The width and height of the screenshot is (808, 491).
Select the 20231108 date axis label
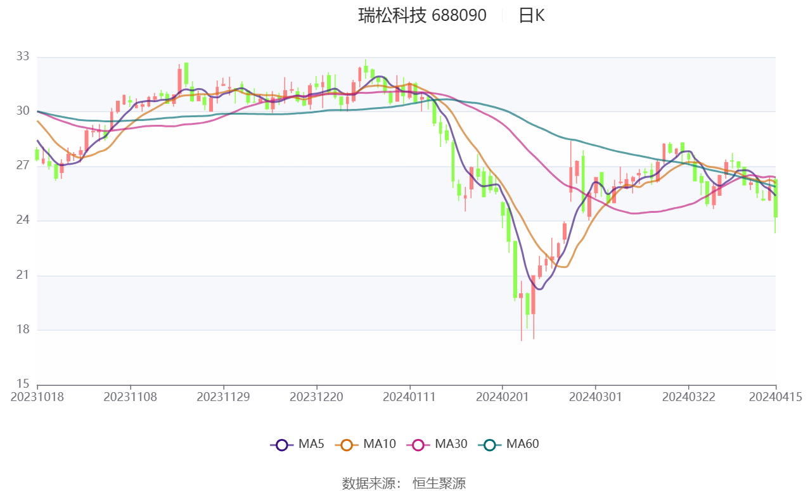tap(130, 397)
